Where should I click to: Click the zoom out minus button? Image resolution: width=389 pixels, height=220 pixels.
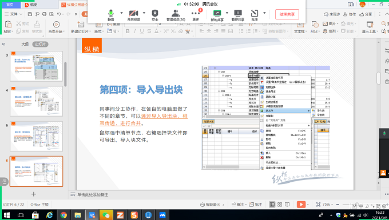coord(338,205)
